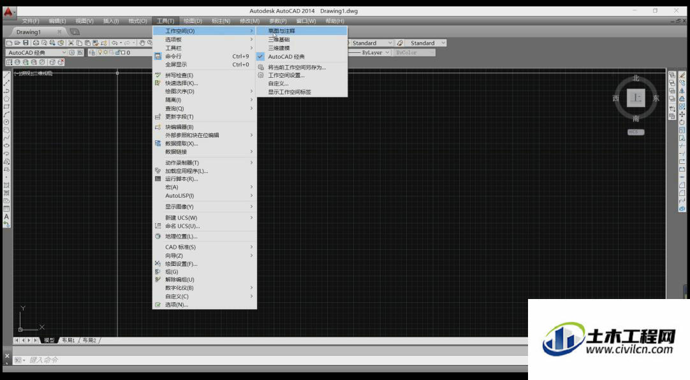Viewport: 690px width, 380px height.
Task: Click the Pan hand icon
Action: pyautogui.click(x=142, y=43)
